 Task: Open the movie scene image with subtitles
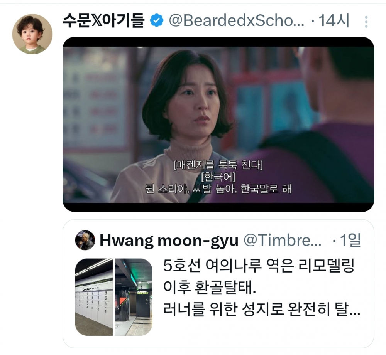tap(218, 125)
